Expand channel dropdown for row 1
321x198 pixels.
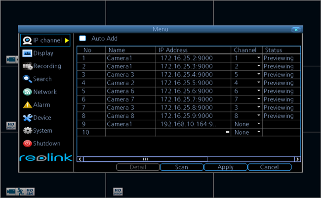tap(258, 58)
